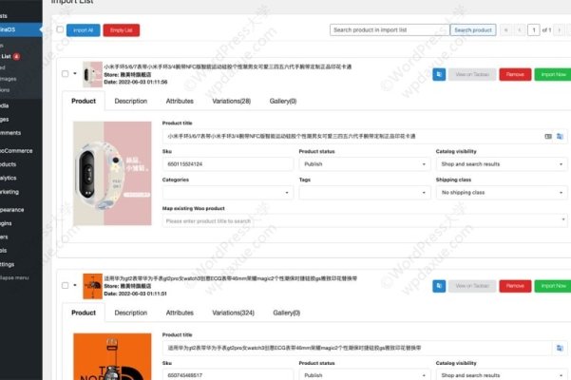Open the Marketing item in the sidebar

pos(10,192)
